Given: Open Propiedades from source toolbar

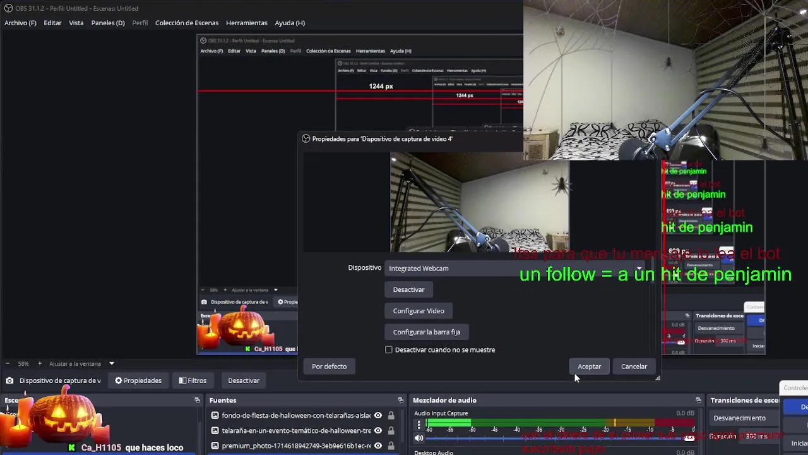Looking at the screenshot, I should [x=138, y=380].
